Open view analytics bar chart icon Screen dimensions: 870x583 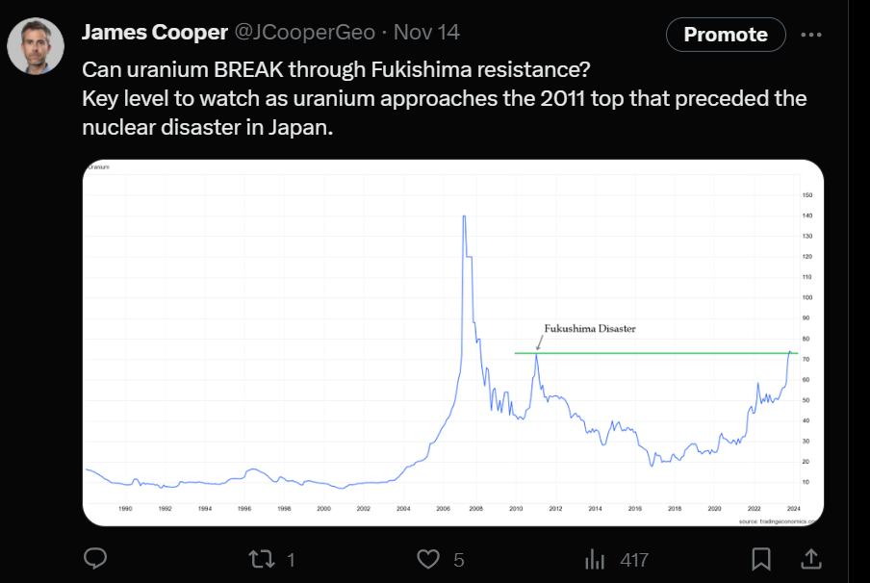596,559
